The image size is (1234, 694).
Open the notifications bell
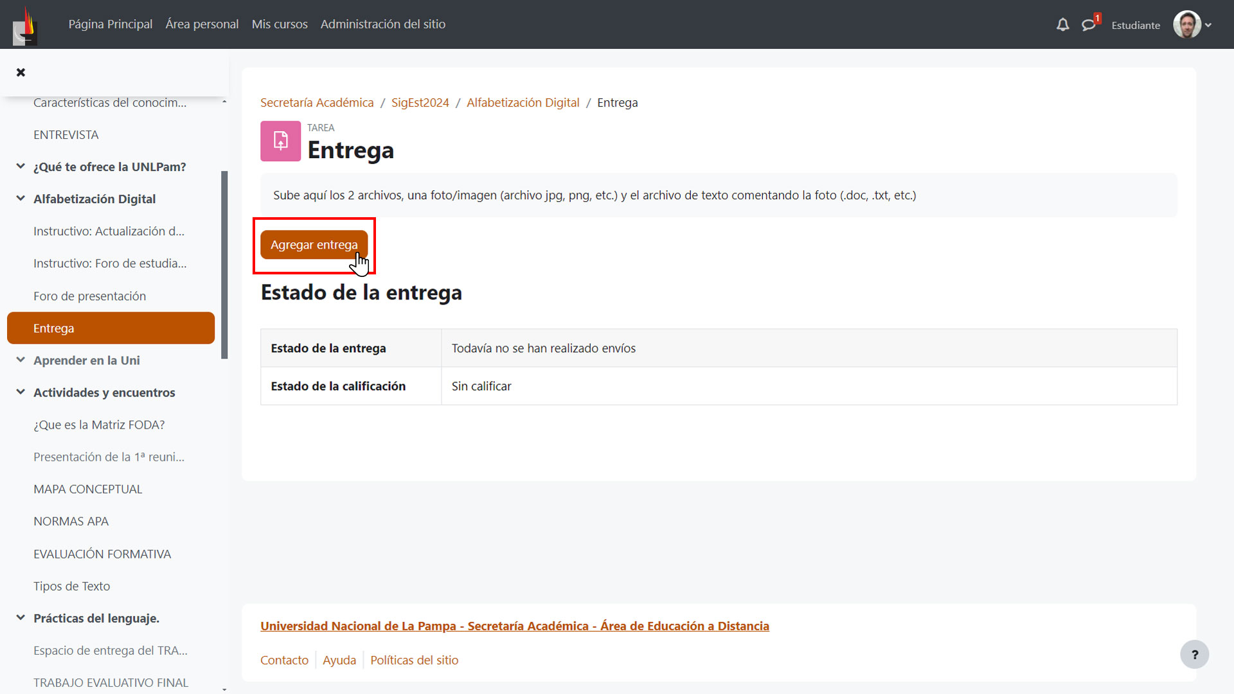[x=1062, y=25]
